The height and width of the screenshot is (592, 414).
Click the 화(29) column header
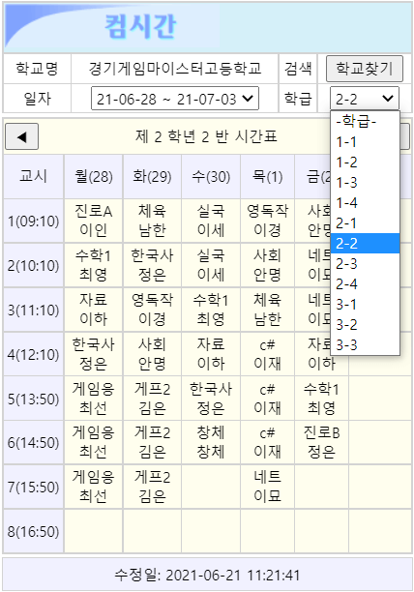coord(152,176)
